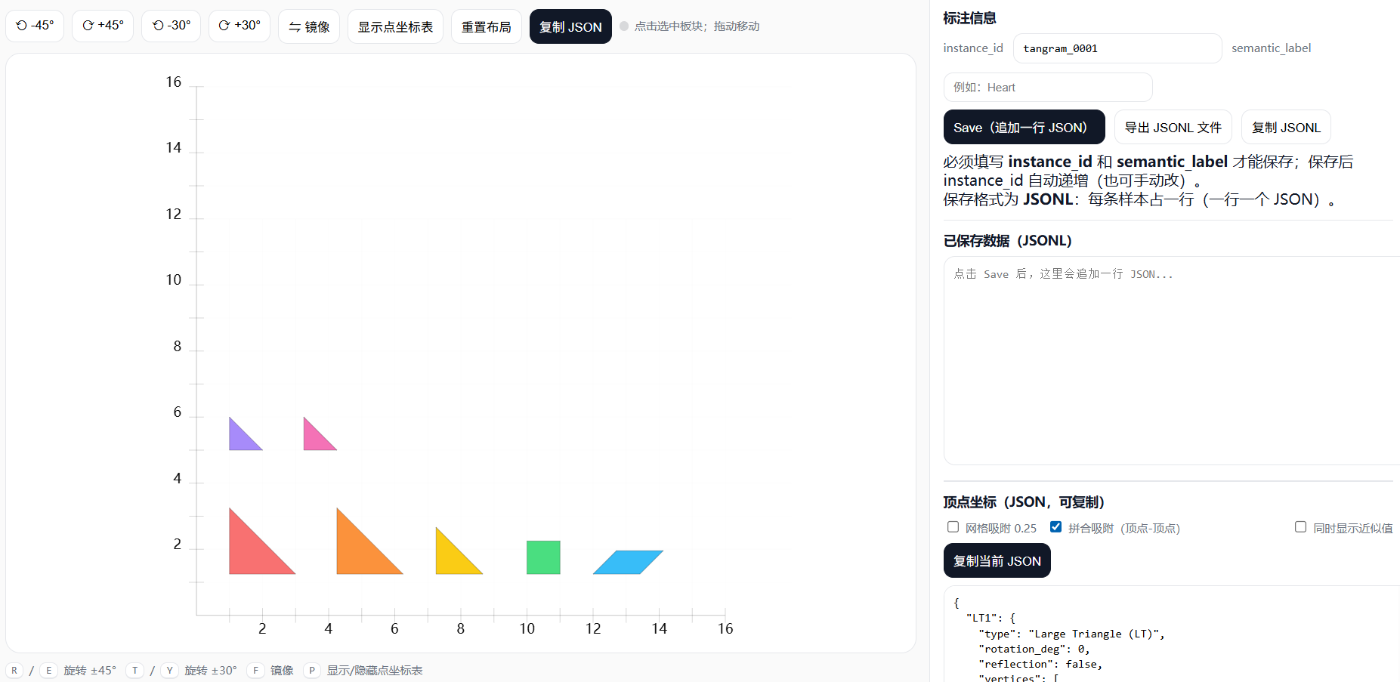Click the 复制 JSONL button
The height and width of the screenshot is (682, 1400).
point(1286,127)
